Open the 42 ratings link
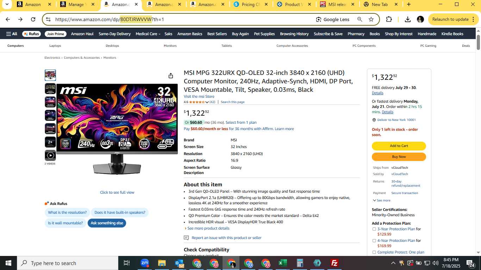Viewport: 481px width, 270px height. pos(212,102)
